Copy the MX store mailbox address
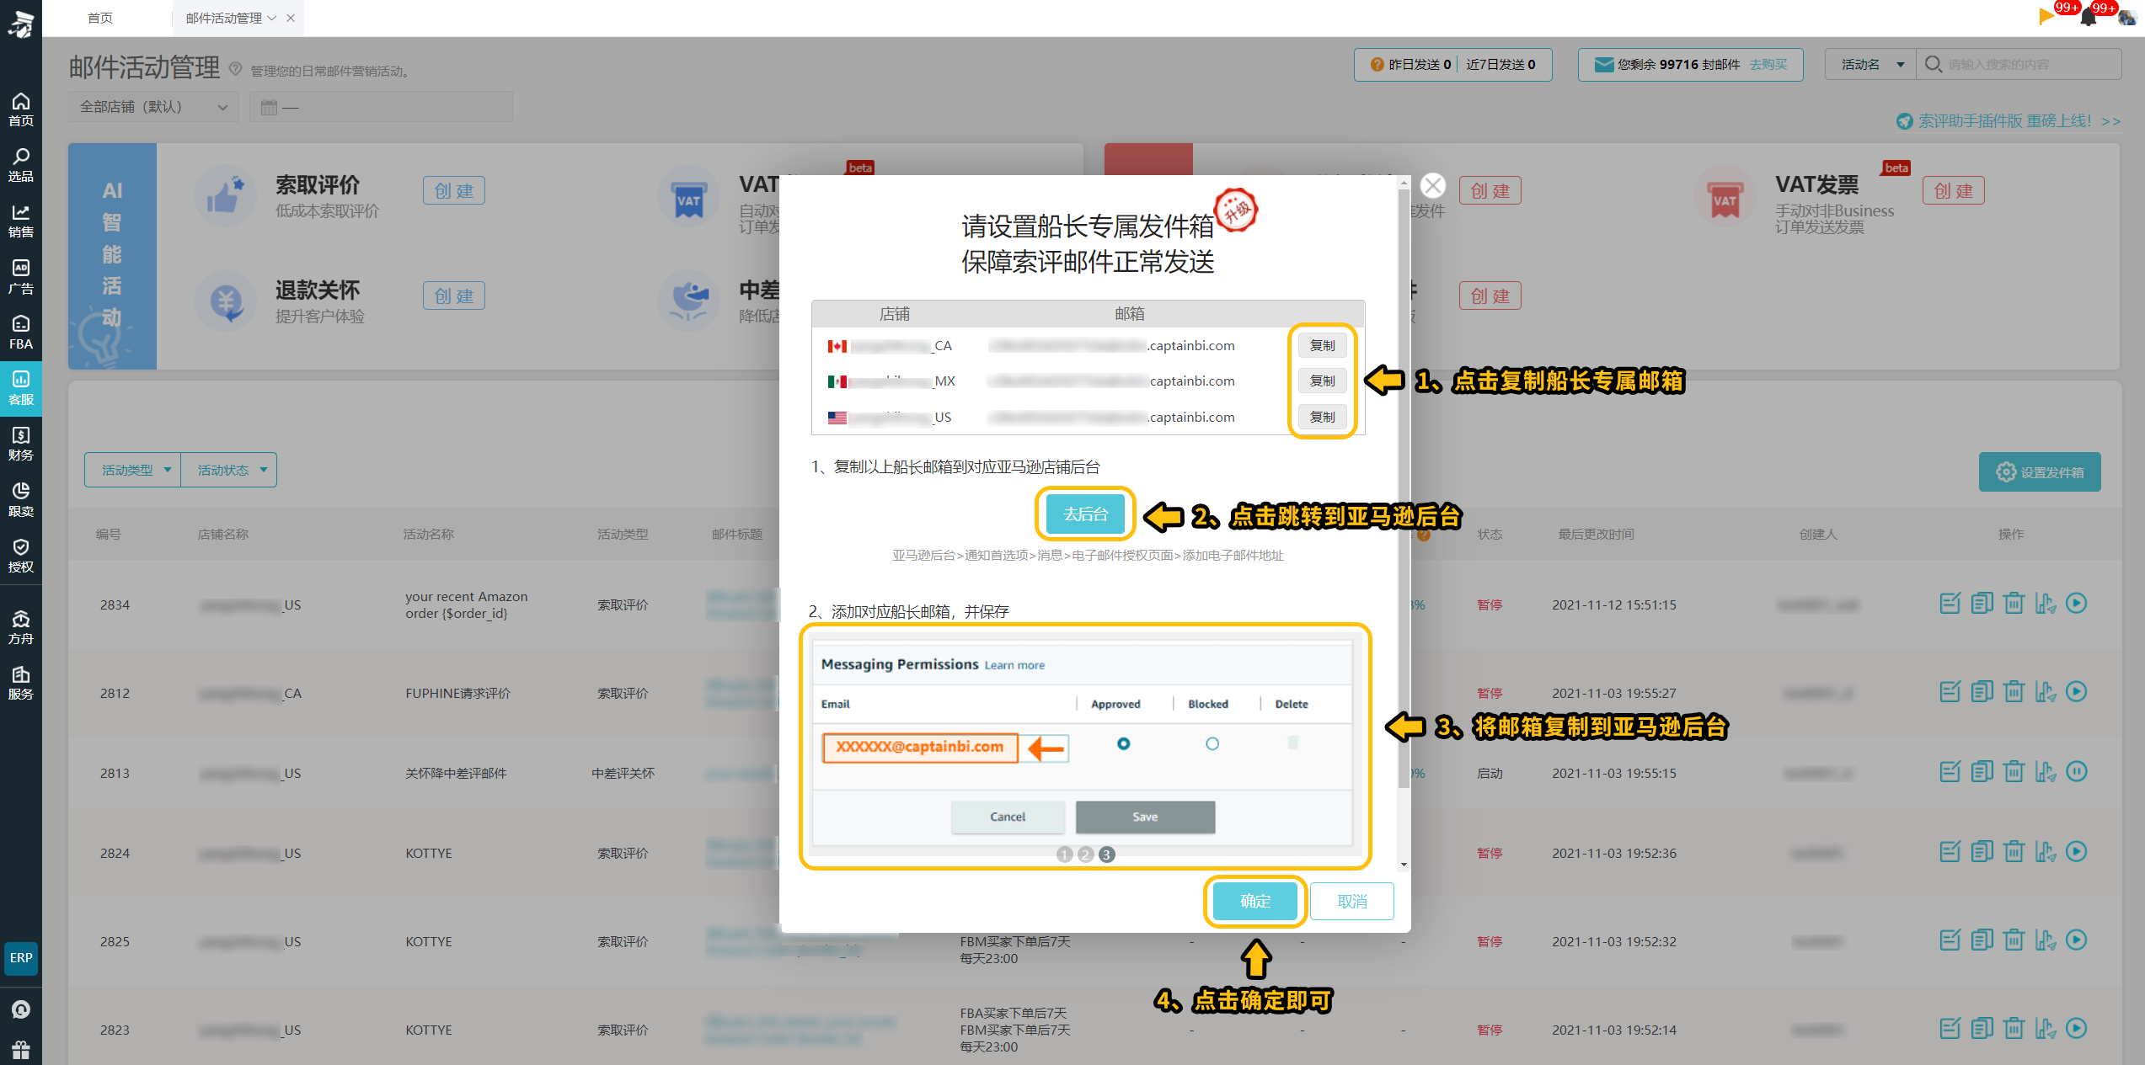The height and width of the screenshot is (1065, 2145). (x=1322, y=381)
